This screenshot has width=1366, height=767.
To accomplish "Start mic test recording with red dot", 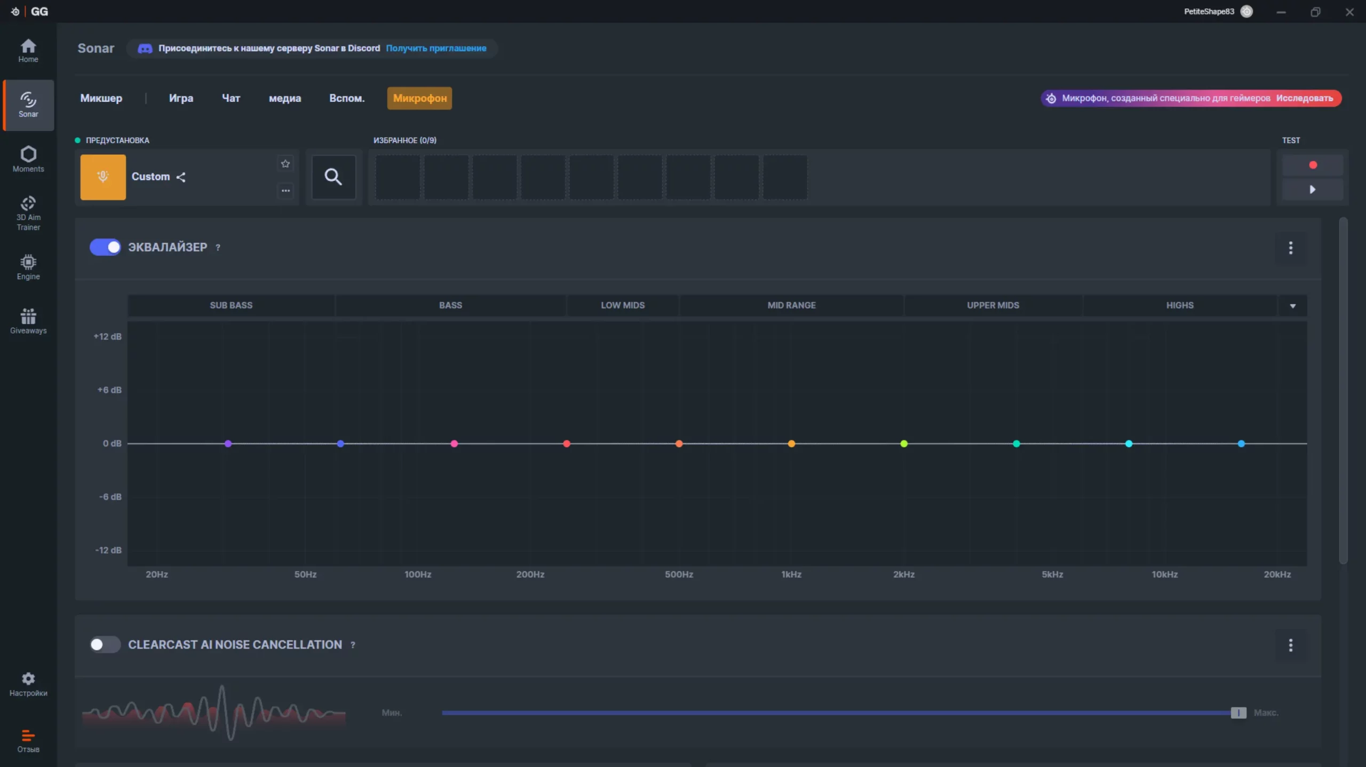I will point(1313,165).
